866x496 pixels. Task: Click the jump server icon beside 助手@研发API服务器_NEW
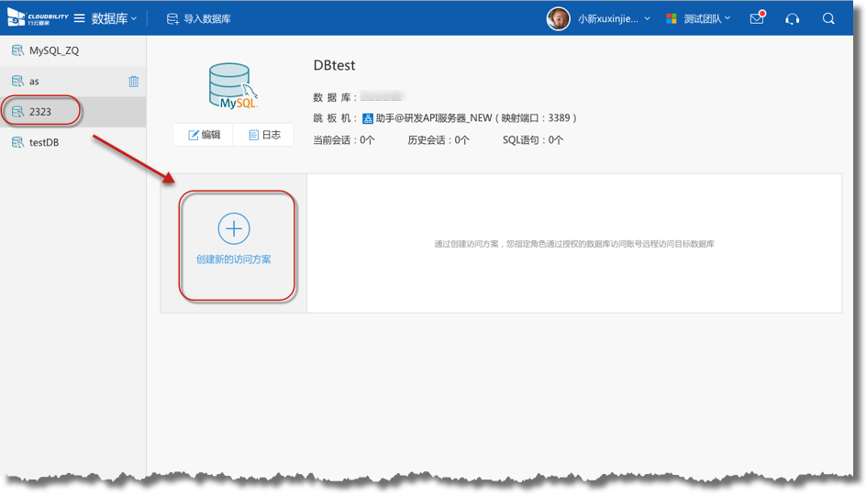(x=367, y=118)
